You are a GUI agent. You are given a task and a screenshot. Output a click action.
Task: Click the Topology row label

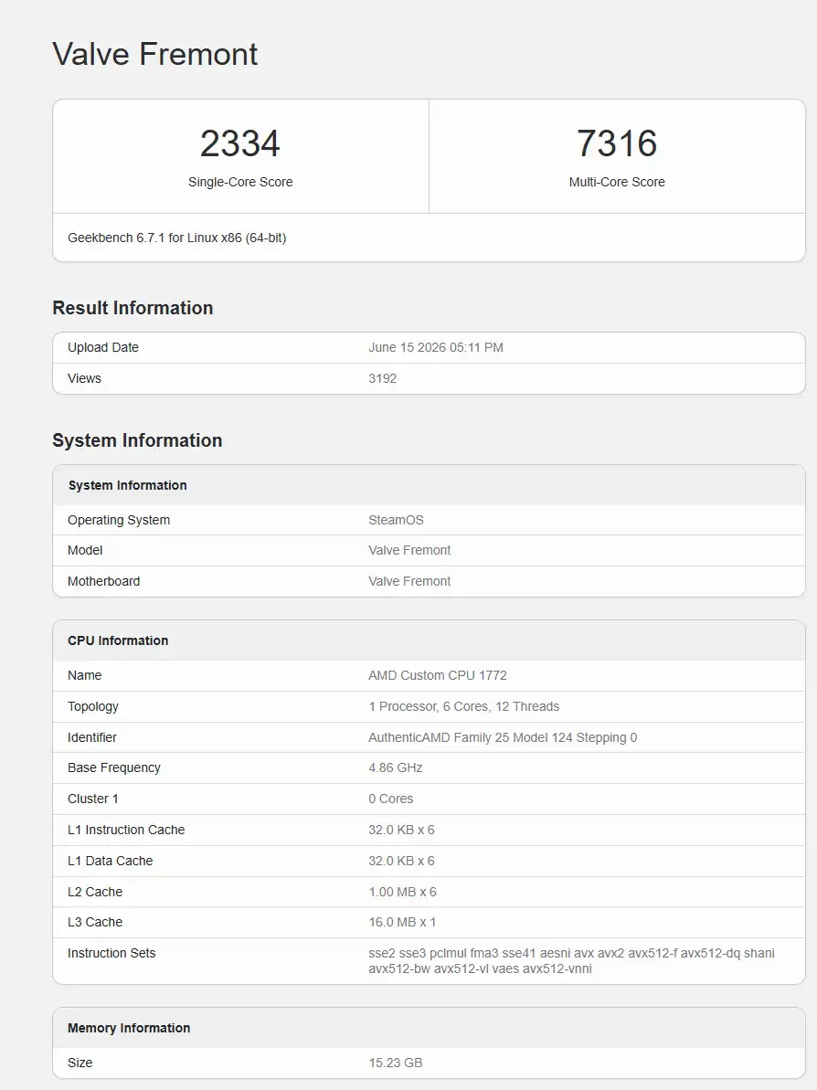click(x=92, y=707)
